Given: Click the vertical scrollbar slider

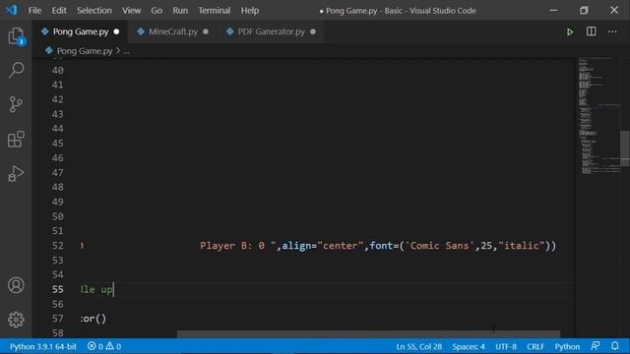Looking at the screenshot, I should click(x=625, y=148).
